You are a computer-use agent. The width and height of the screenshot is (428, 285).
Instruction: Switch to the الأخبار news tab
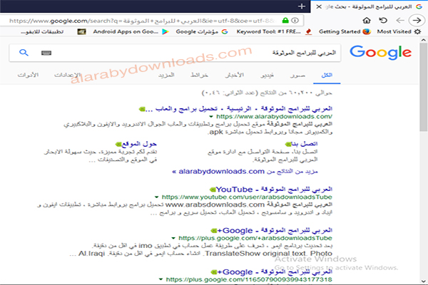[x=234, y=75]
